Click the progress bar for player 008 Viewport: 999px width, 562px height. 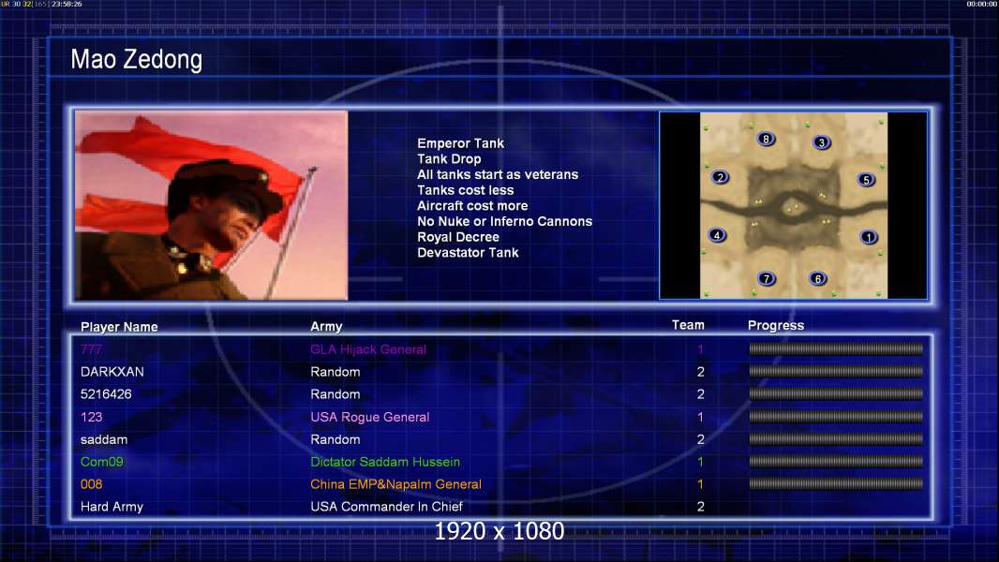pyautogui.click(x=836, y=483)
